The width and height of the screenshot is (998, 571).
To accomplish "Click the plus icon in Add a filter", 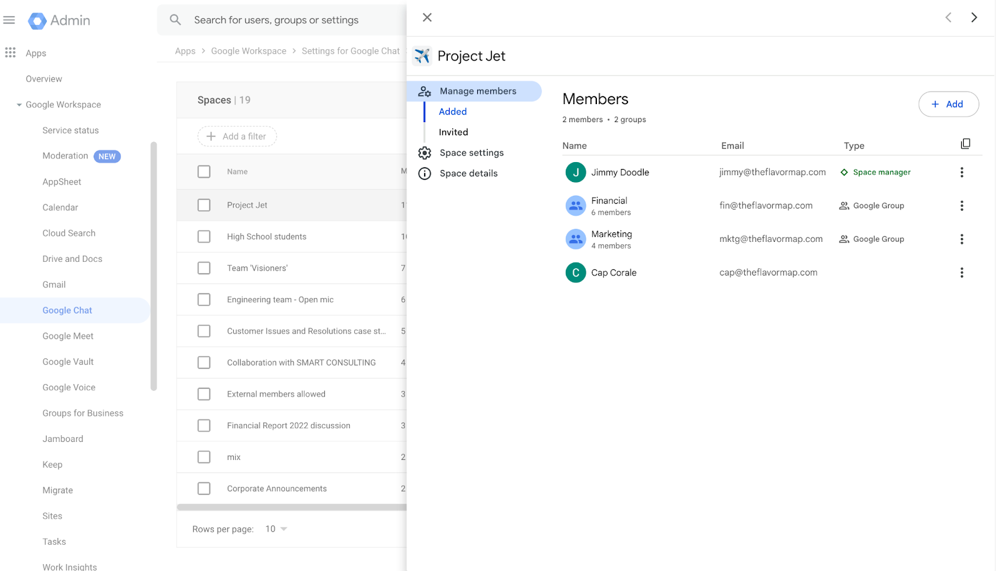I will click(211, 136).
